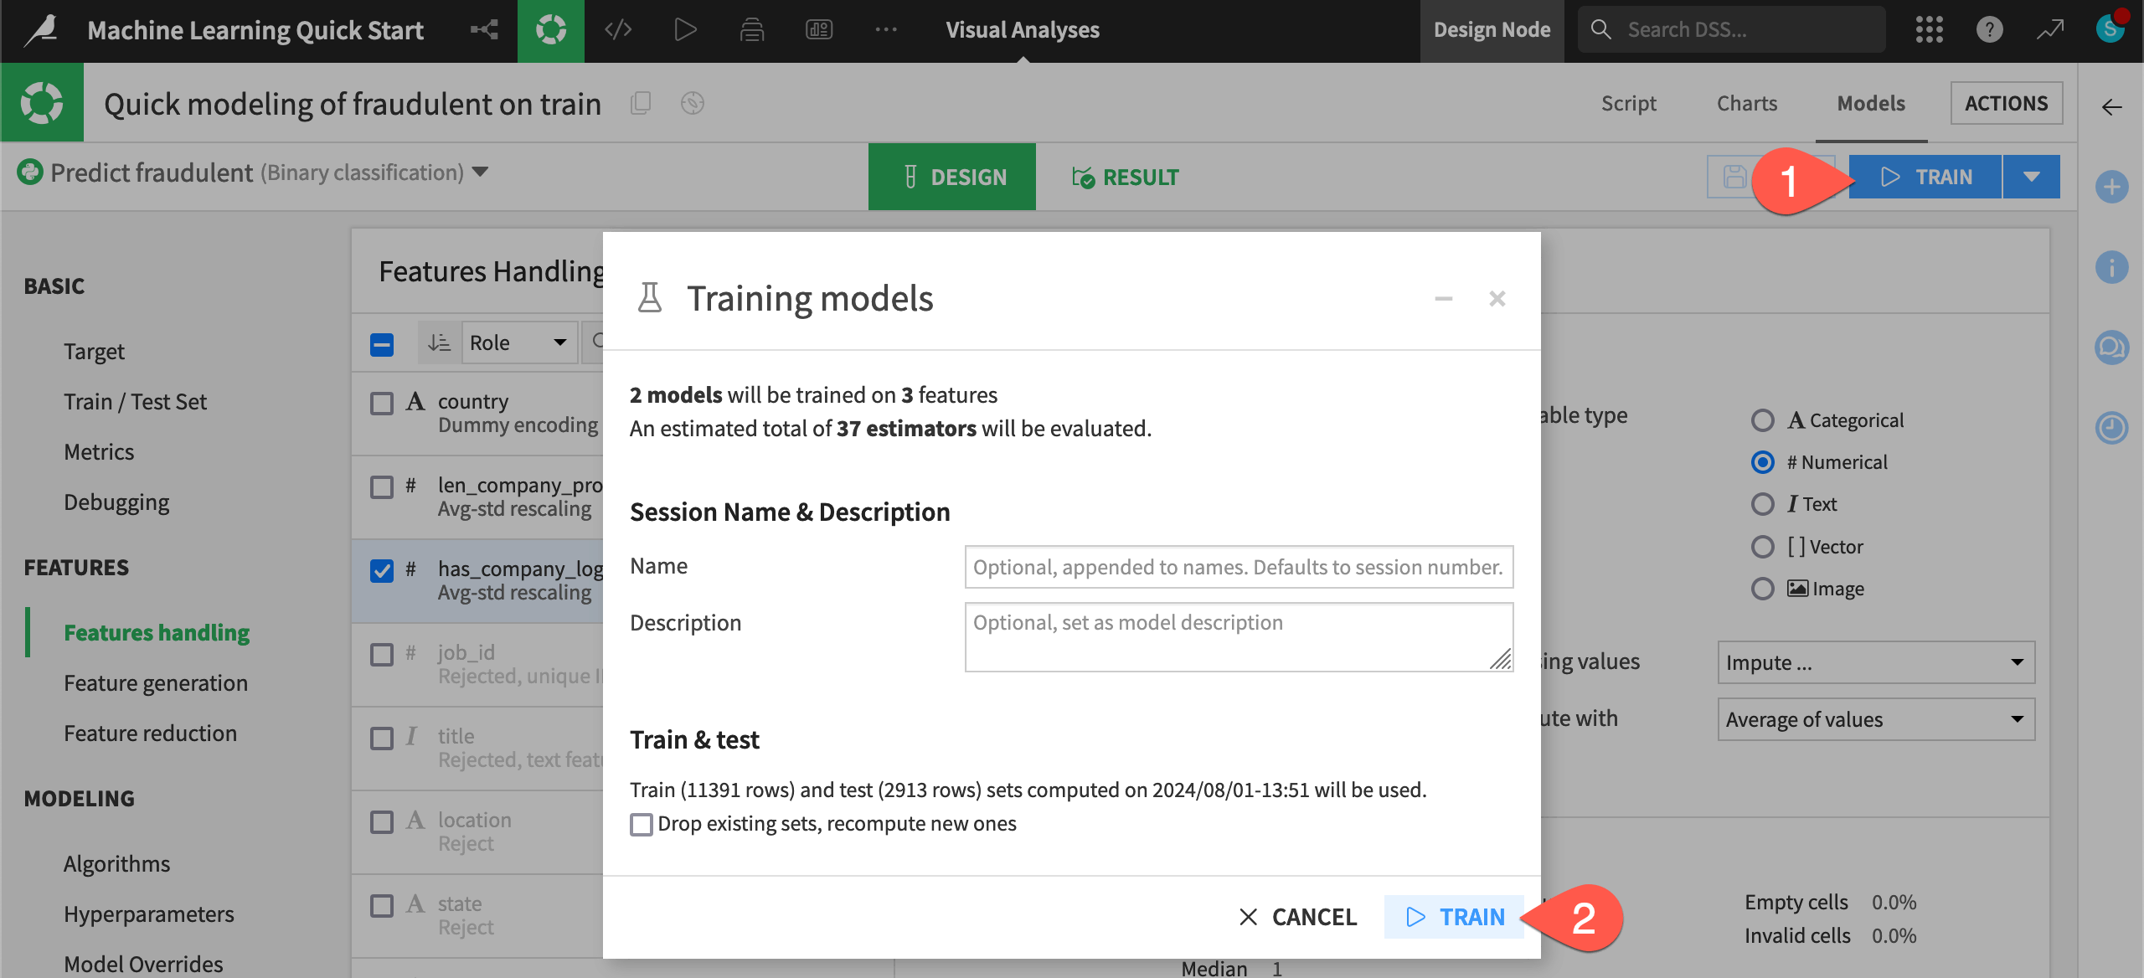The image size is (2144, 978).
Task: Select the Categorical variable type radio button
Action: pyautogui.click(x=1764, y=420)
